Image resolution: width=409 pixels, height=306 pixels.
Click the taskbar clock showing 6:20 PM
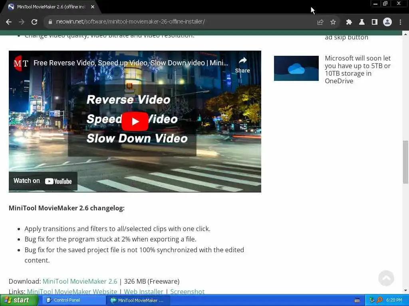point(394,300)
